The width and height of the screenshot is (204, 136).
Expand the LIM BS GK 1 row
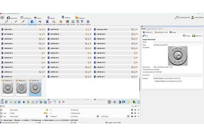point(44,39)
